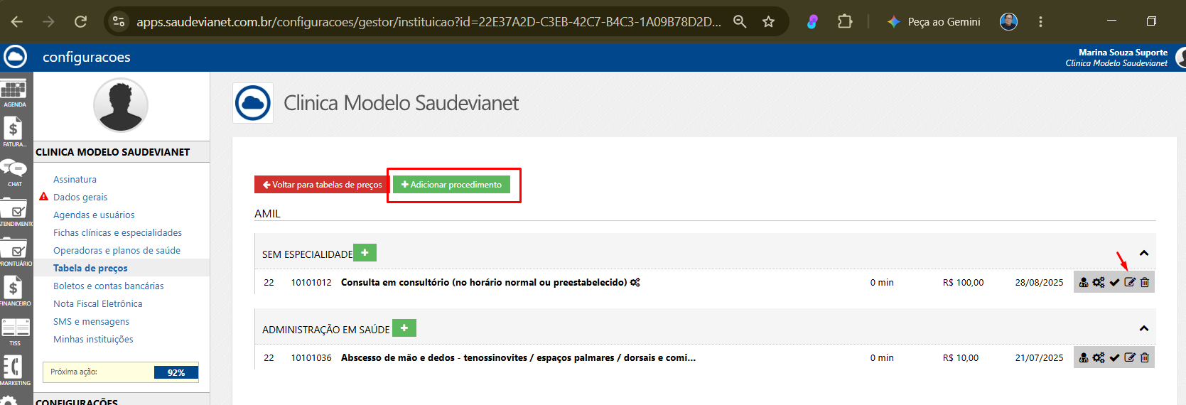1186x405 pixels.
Task: Open Agendas e usuários page
Action: (94, 215)
